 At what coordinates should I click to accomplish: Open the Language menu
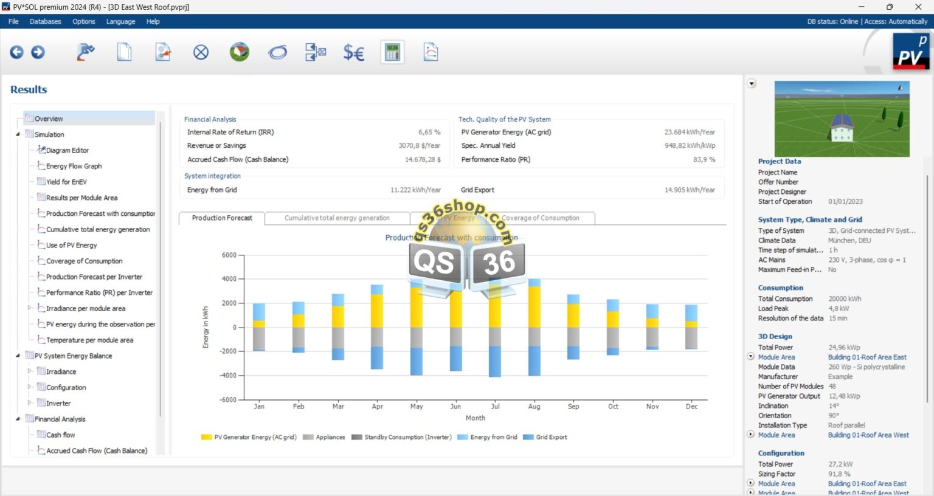coord(120,21)
